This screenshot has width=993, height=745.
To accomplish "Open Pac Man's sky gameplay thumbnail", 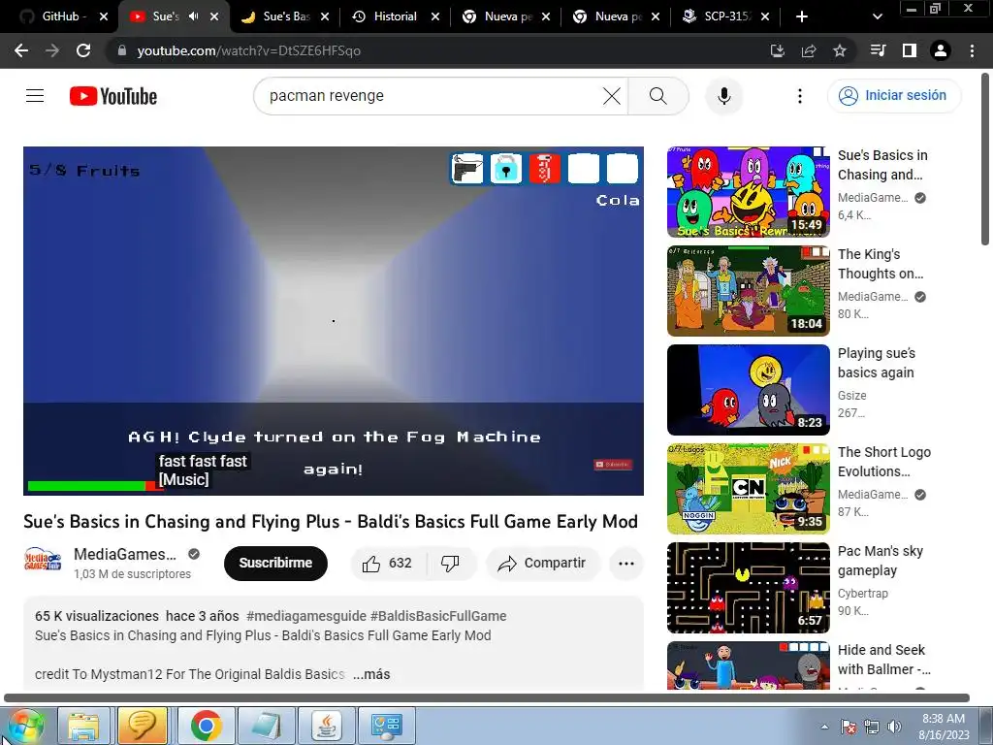I will tap(748, 587).
